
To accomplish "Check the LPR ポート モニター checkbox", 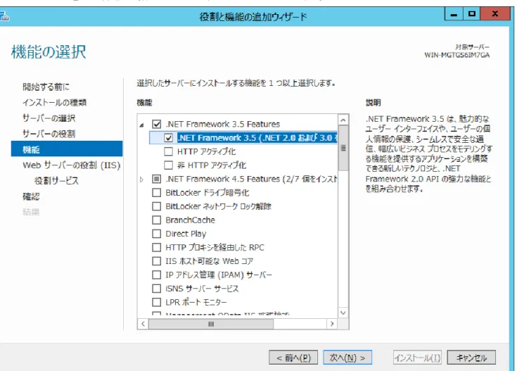I will coord(157,302).
